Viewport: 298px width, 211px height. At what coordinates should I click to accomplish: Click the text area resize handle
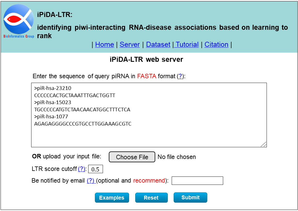click(x=263, y=144)
